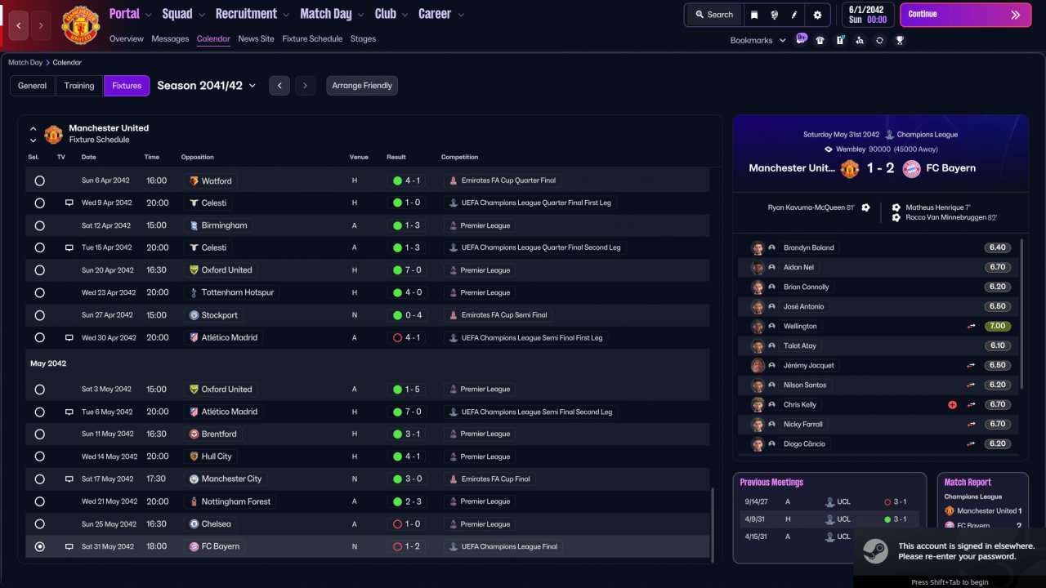Image resolution: width=1046 pixels, height=588 pixels.
Task: Click the Stockport badge icon
Action: click(194, 315)
